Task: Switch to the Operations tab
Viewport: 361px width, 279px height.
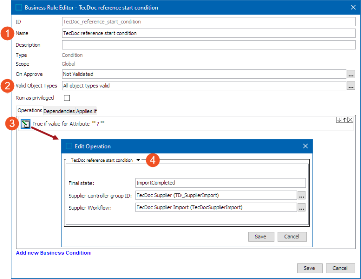Action: [30, 110]
